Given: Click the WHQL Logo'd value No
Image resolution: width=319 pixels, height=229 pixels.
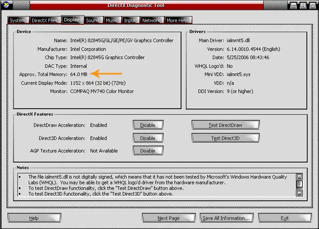Looking at the screenshot, I should click(230, 66).
